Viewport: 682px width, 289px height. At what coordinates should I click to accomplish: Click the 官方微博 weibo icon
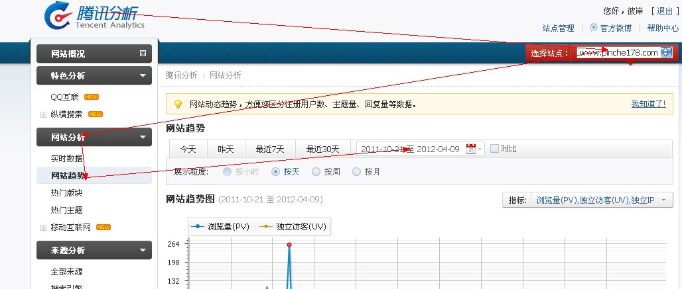tap(593, 28)
